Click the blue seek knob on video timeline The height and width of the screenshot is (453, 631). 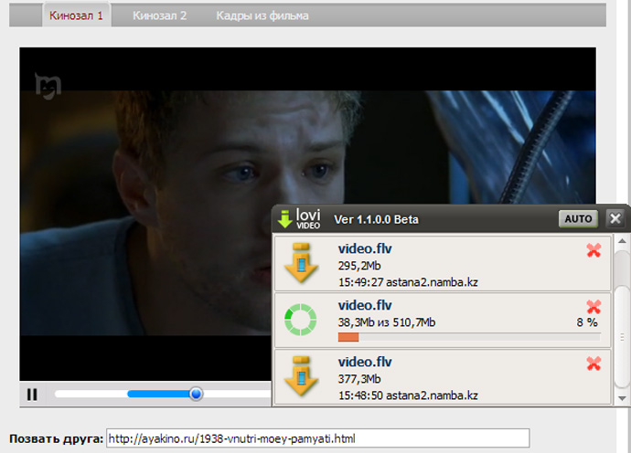tap(196, 394)
